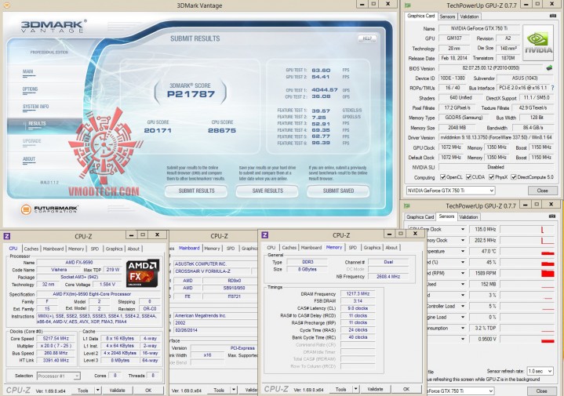Screen dimensions: 564x396
Task: Open Tools dropdown arrow in CPU-Z Memory window
Action: pyautogui.click(x=355, y=389)
